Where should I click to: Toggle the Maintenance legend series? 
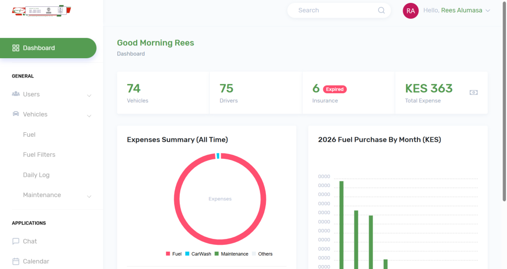[x=231, y=254]
